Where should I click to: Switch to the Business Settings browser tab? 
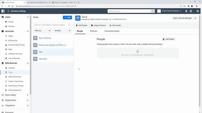coord(13,3)
